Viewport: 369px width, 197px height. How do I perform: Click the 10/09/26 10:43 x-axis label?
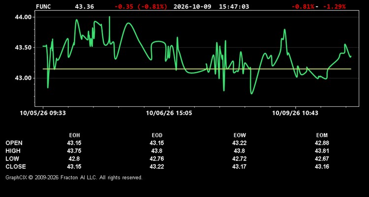(x=295, y=113)
